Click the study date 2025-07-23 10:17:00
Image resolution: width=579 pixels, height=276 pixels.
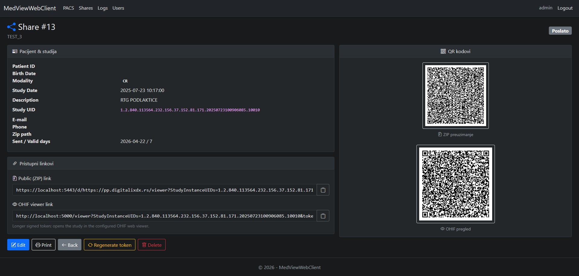pos(142,90)
